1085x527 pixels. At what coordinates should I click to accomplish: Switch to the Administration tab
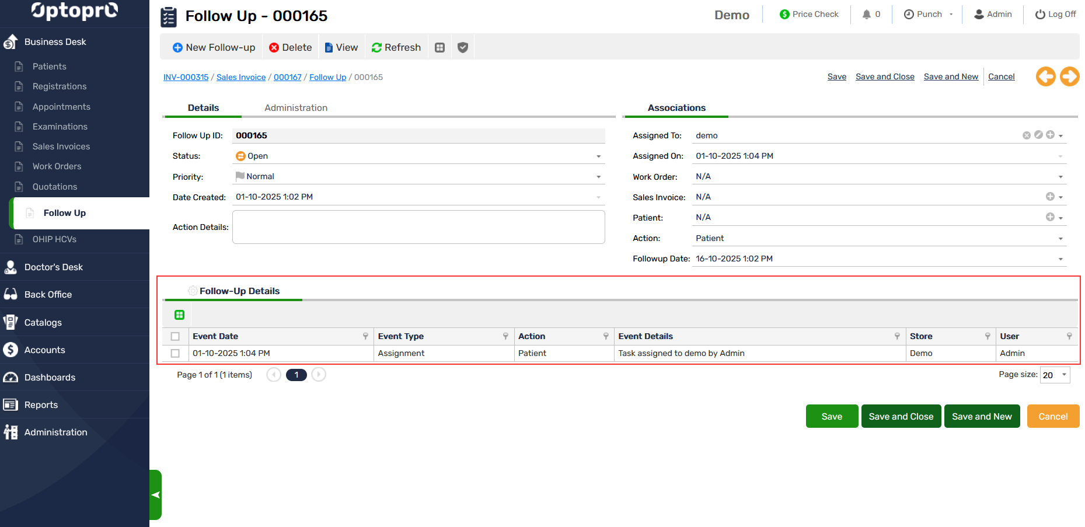pyautogui.click(x=296, y=108)
